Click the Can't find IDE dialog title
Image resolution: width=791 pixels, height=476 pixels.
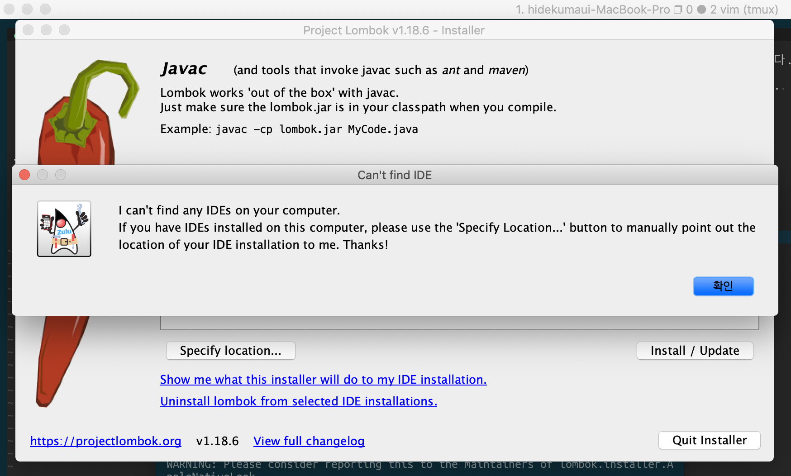(395, 175)
